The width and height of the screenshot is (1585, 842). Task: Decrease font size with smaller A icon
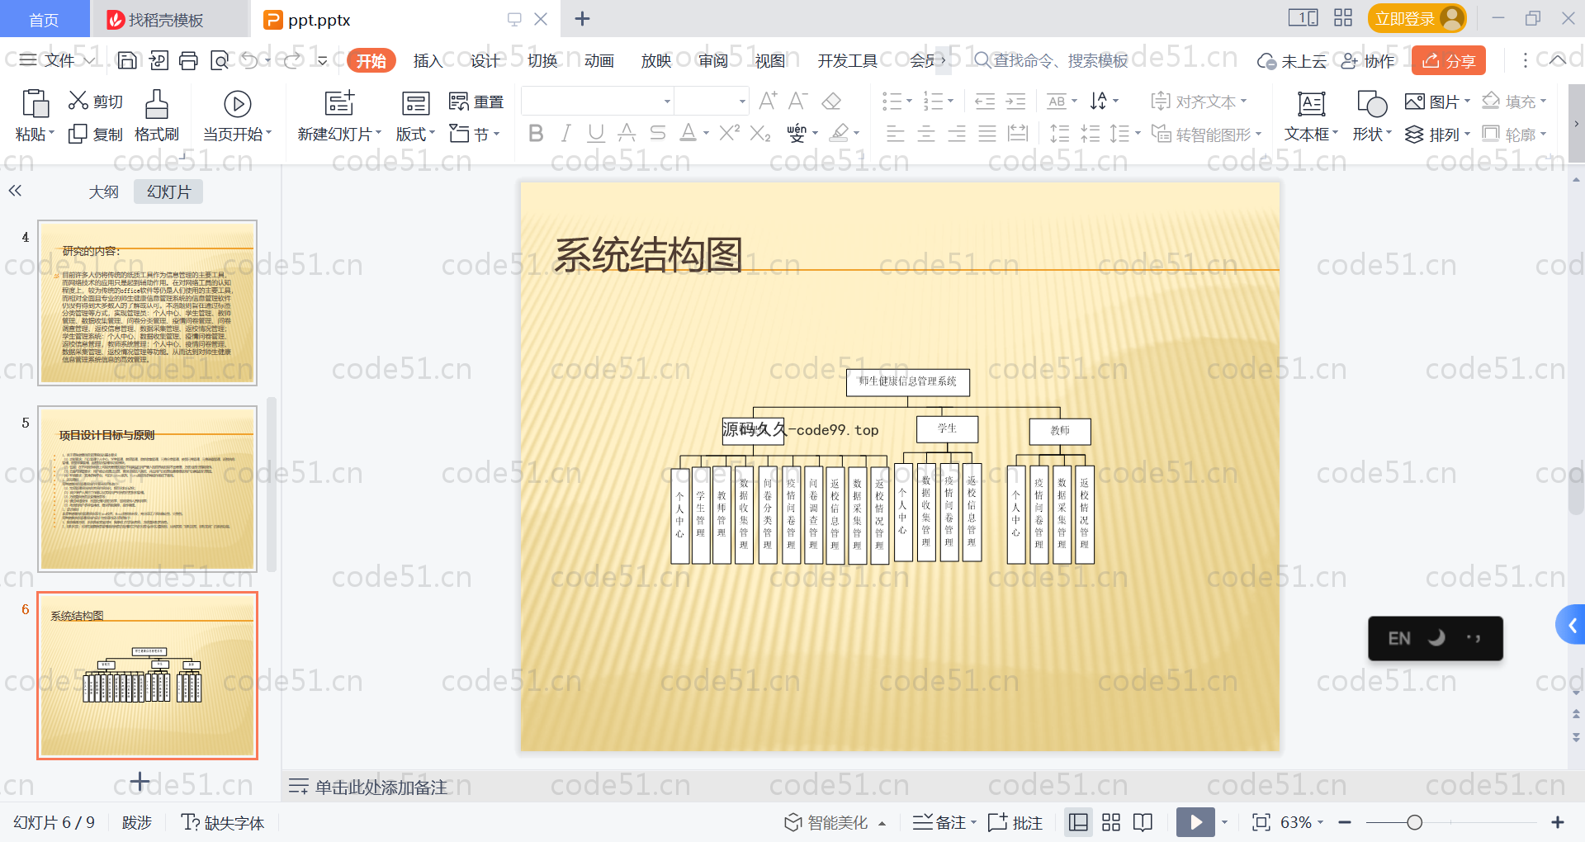[x=798, y=102]
